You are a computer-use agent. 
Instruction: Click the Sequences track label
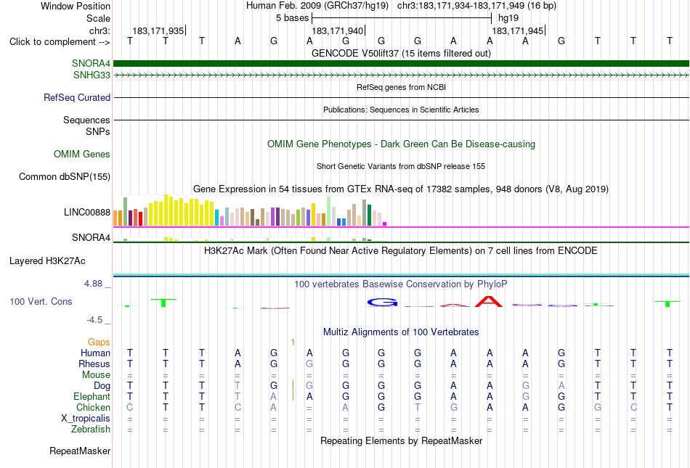coord(86,120)
